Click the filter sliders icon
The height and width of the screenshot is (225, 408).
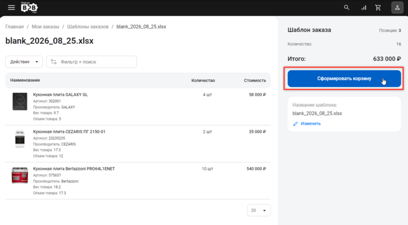click(x=54, y=62)
